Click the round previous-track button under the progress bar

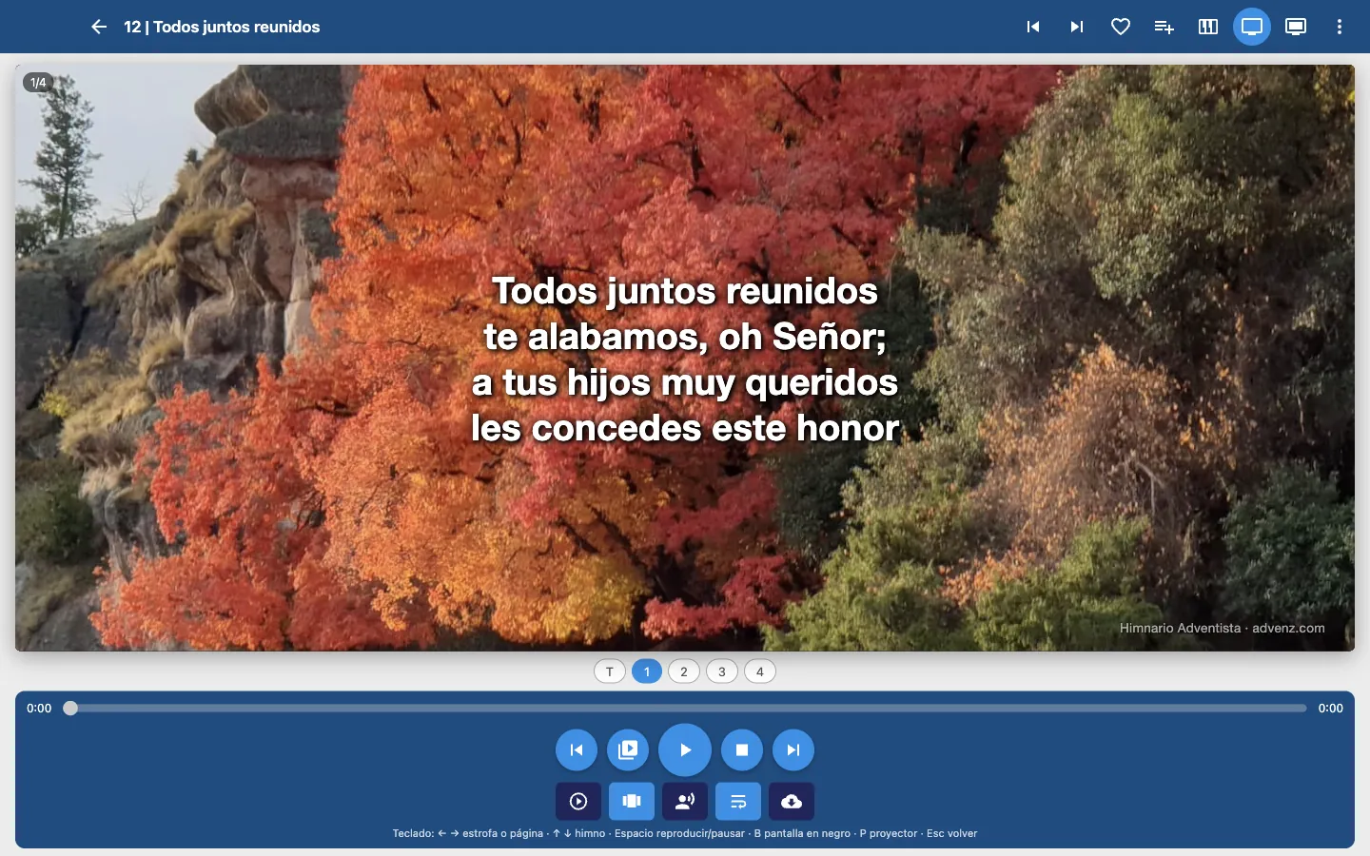tap(577, 749)
